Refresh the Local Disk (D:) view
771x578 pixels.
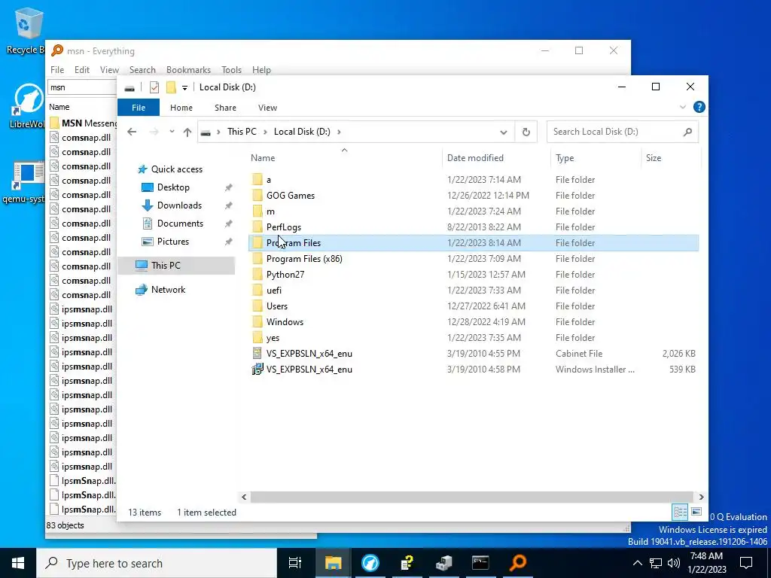tap(526, 132)
